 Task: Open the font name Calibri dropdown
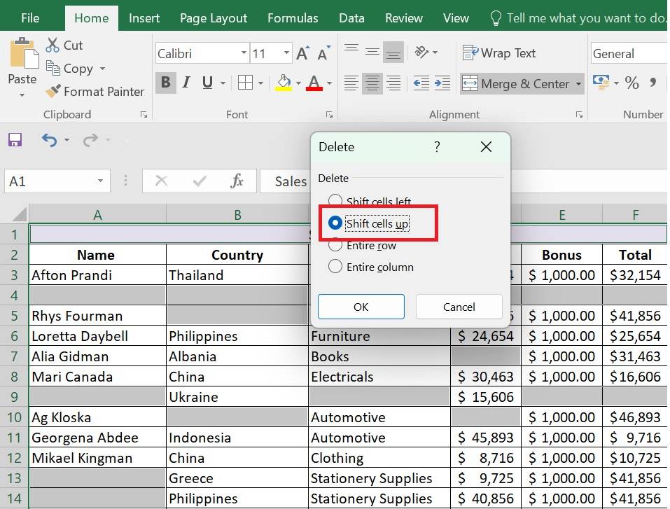(x=244, y=53)
